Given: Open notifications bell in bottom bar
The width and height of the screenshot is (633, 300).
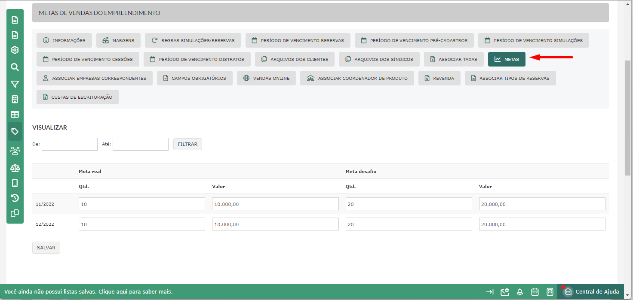Looking at the screenshot, I should (x=520, y=292).
